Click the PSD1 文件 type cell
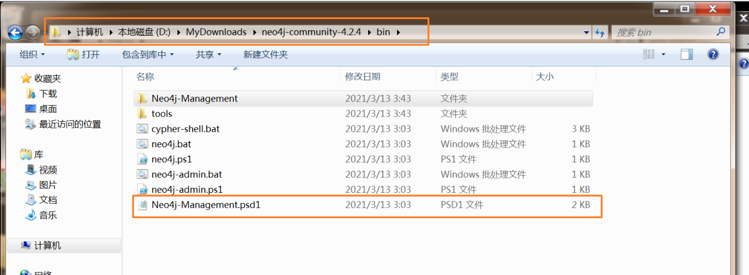The height and width of the screenshot is (275, 749). (x=462, y=205)
